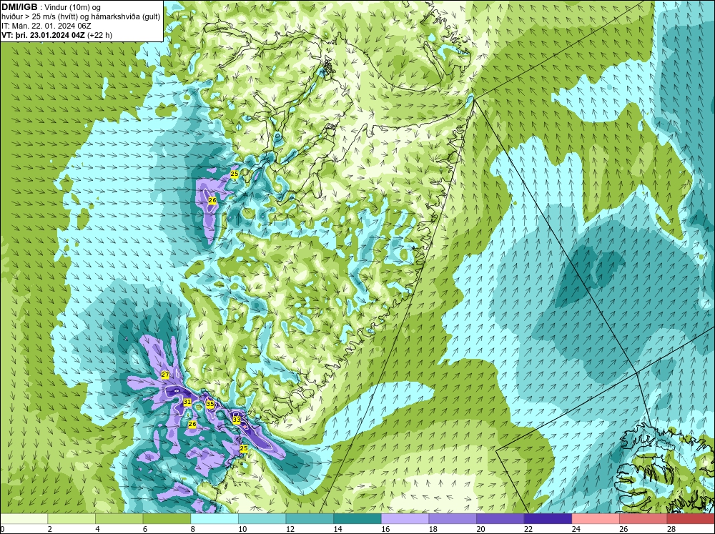Click the yellow gust label 27
Image resolution: width=715 pixels, height=534 pixels.
click(x=165, y=375)
